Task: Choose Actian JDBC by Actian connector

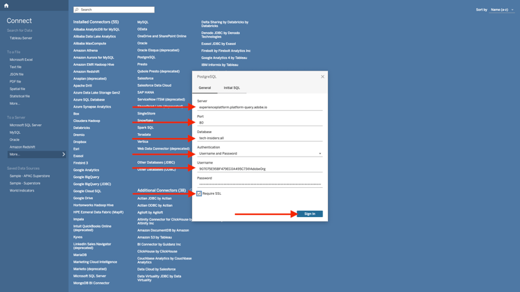Action: [155, 198]
